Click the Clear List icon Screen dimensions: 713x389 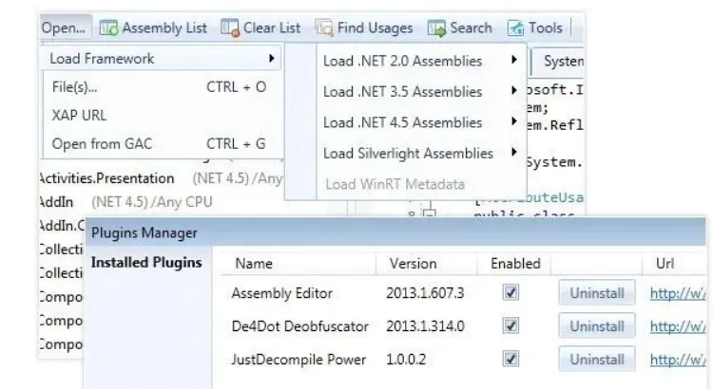point(230,28)
